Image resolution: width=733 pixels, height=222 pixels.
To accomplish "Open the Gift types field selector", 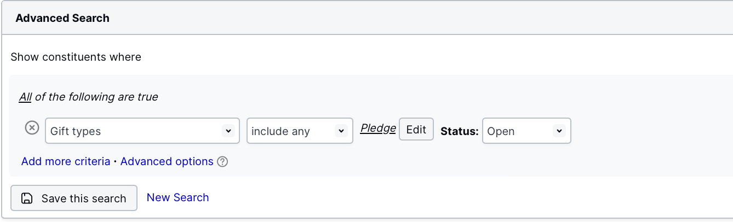I will [142, 131].
